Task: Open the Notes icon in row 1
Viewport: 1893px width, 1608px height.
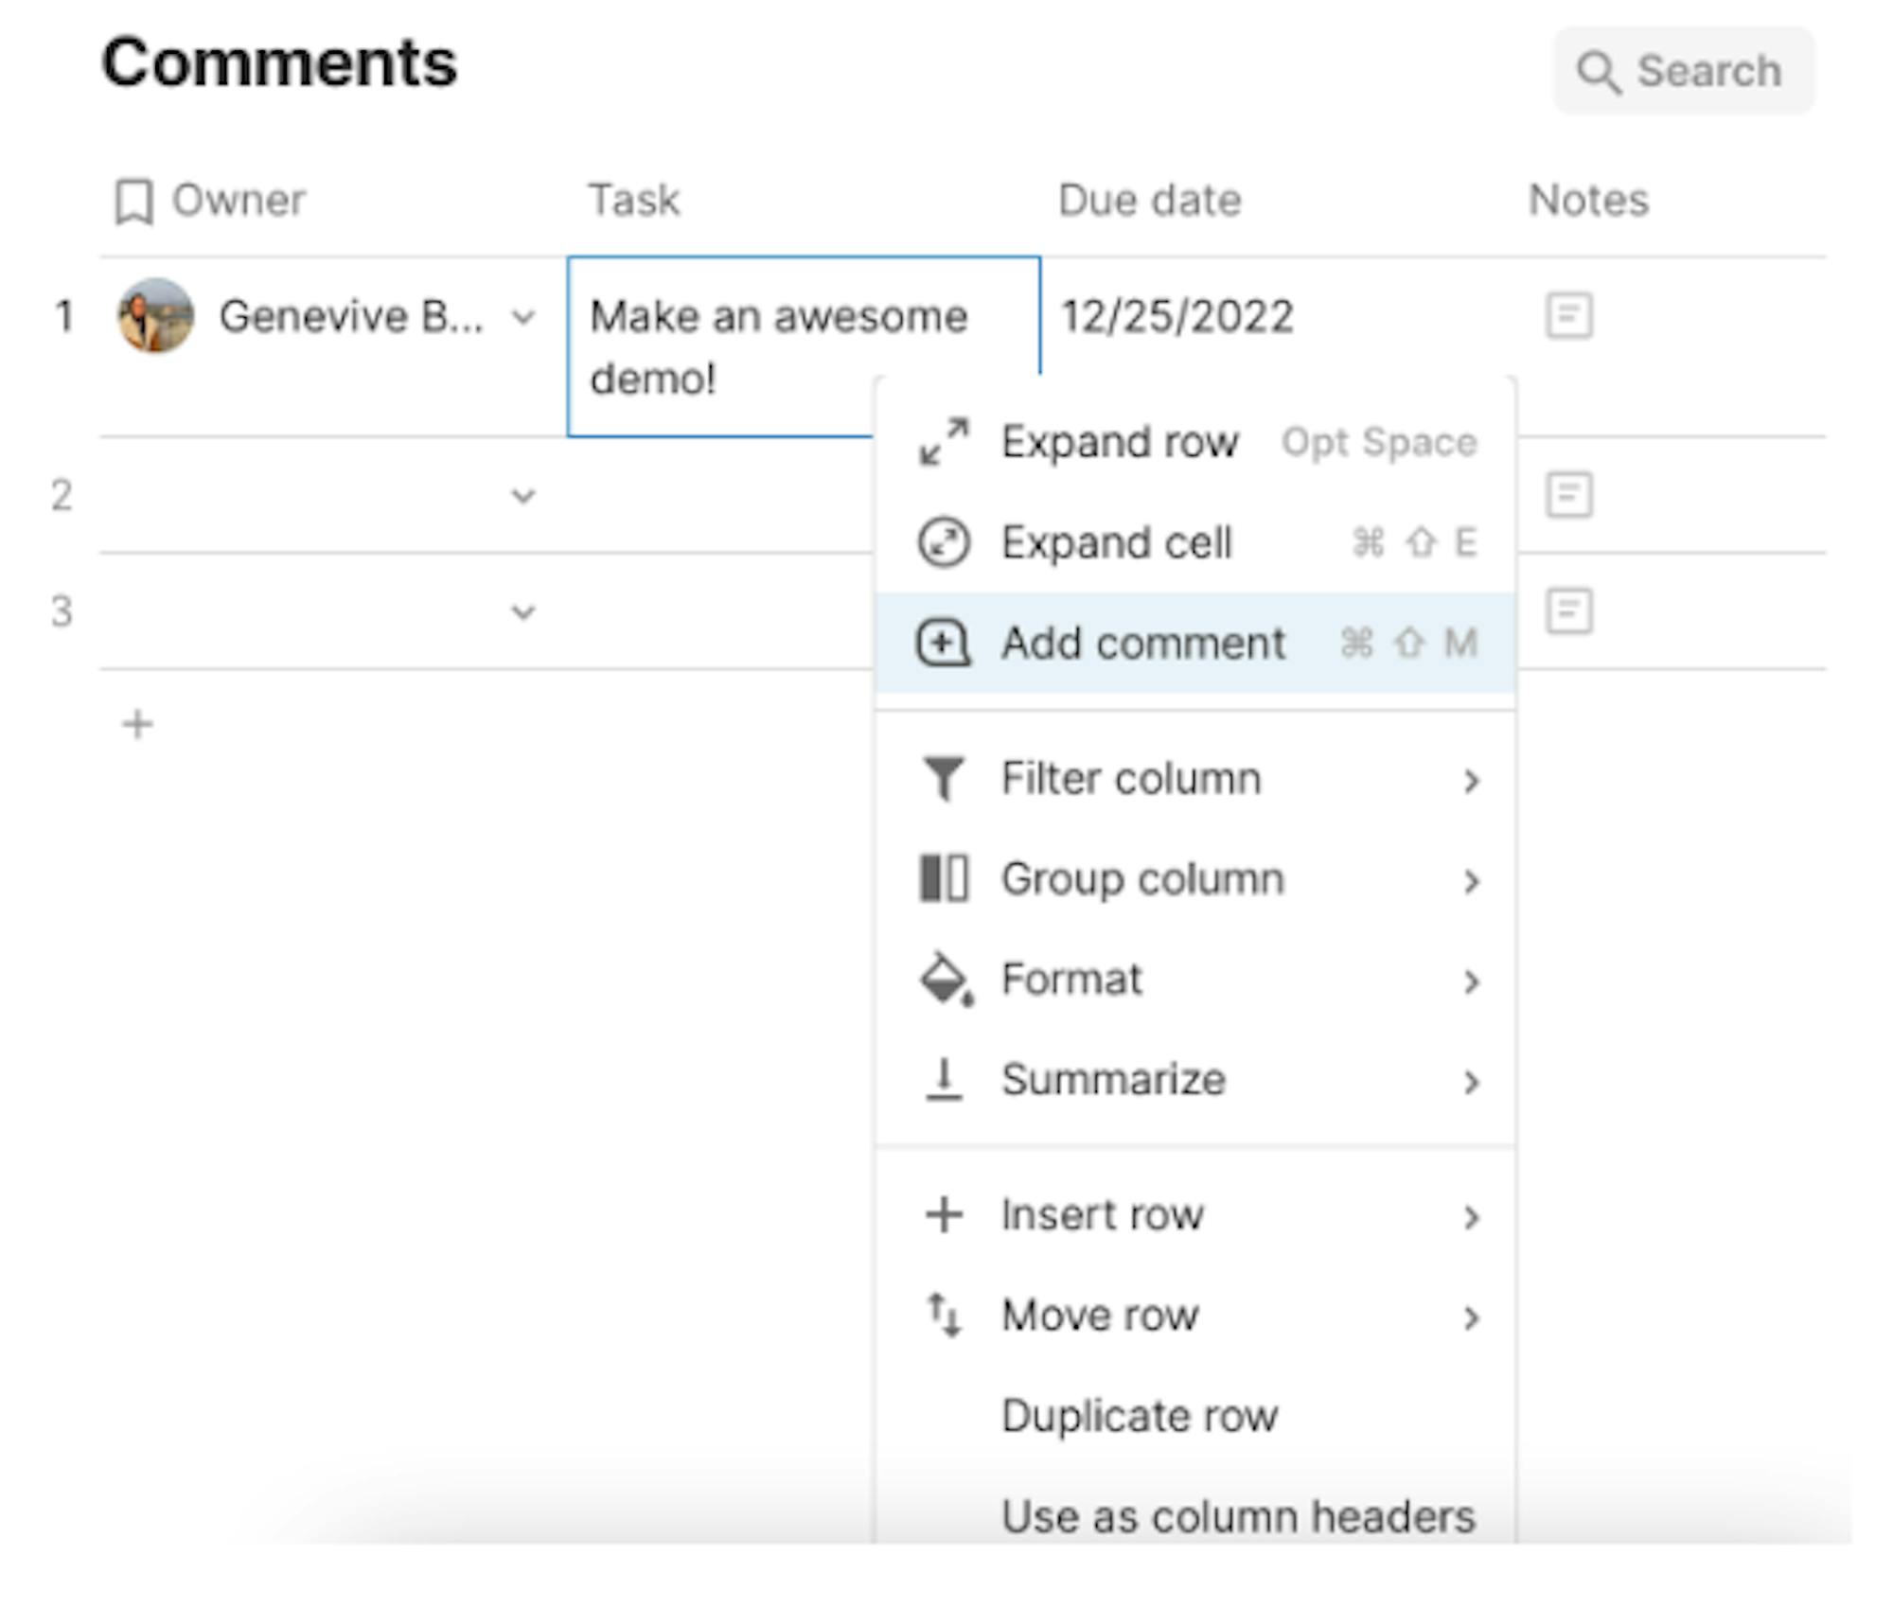Action: (1569, 316)
